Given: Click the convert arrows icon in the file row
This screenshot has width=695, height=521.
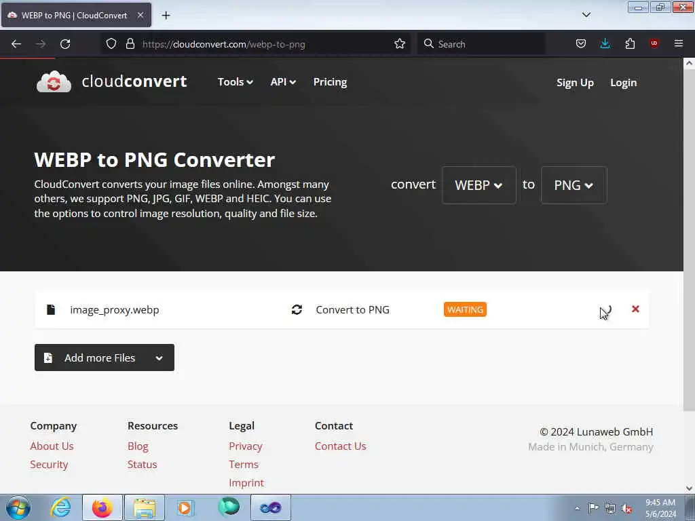Looking at the screenshot, I should point(297,309).
